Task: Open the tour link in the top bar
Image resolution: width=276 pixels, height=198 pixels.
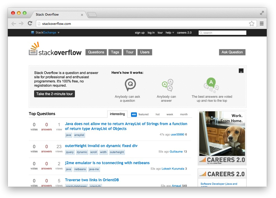Action: (x=160, y=33)
